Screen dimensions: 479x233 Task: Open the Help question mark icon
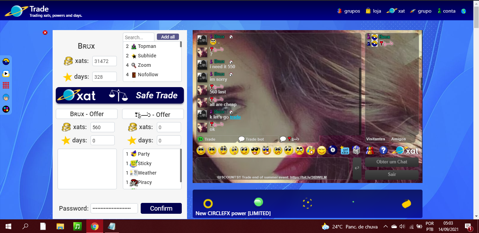pos(384,150)
